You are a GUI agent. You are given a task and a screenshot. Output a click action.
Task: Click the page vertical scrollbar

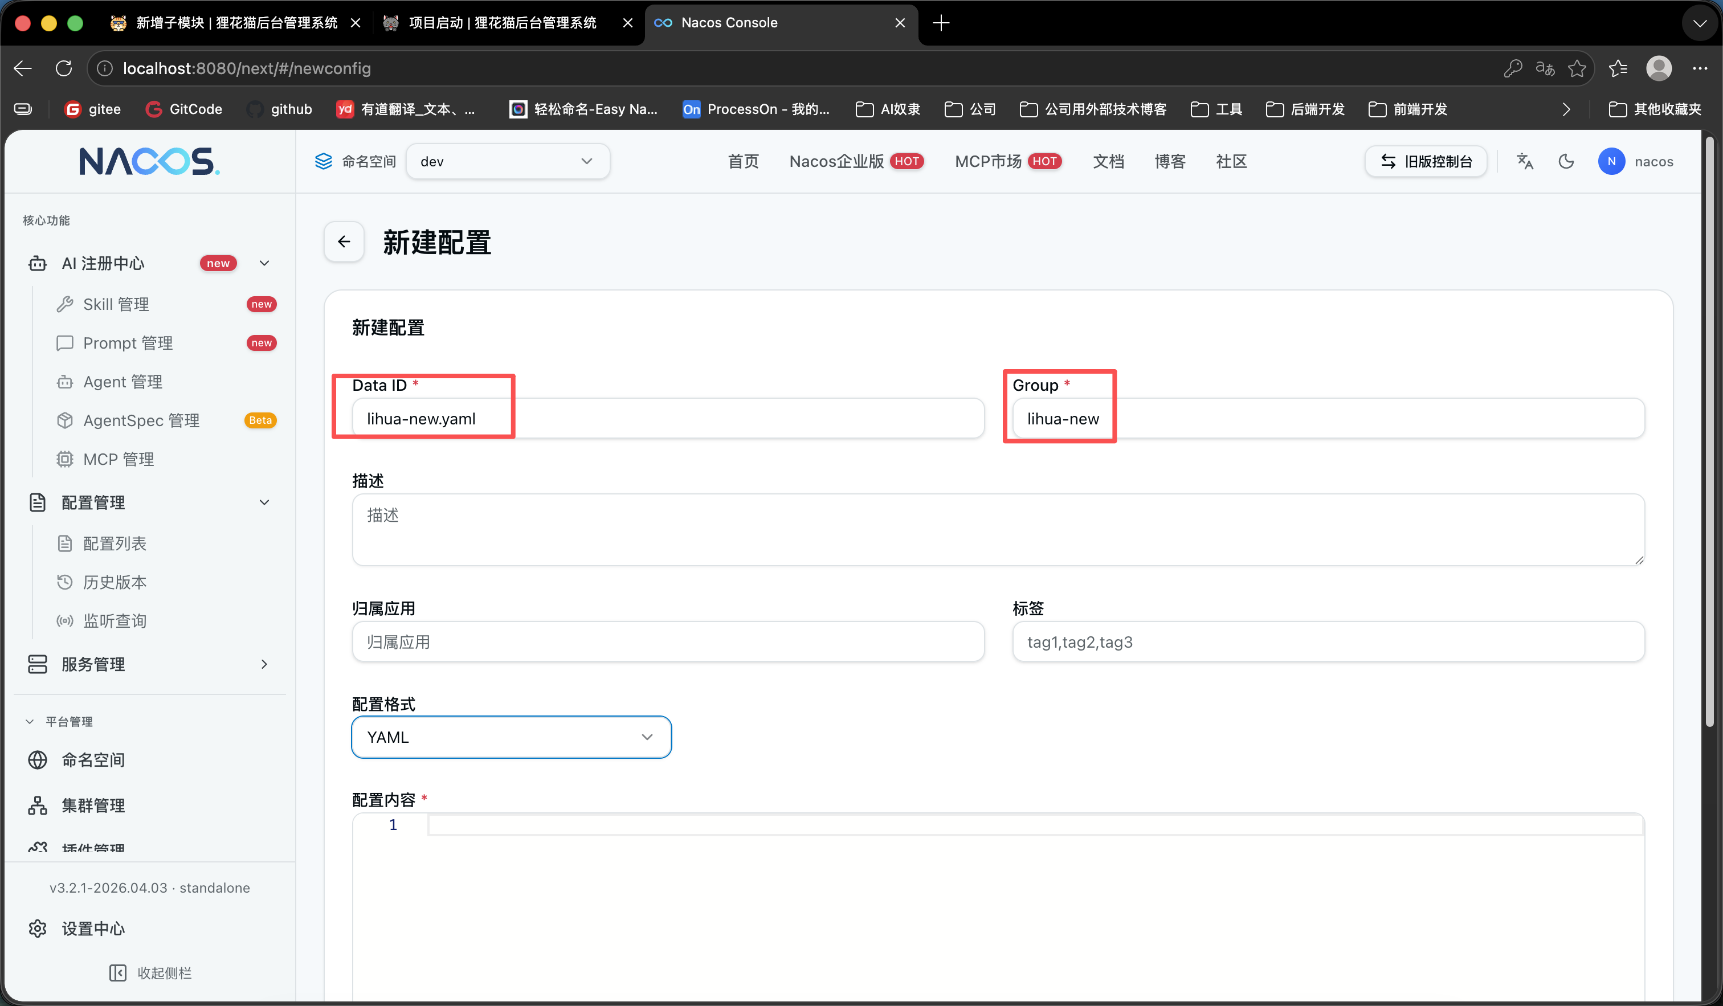1709,431
